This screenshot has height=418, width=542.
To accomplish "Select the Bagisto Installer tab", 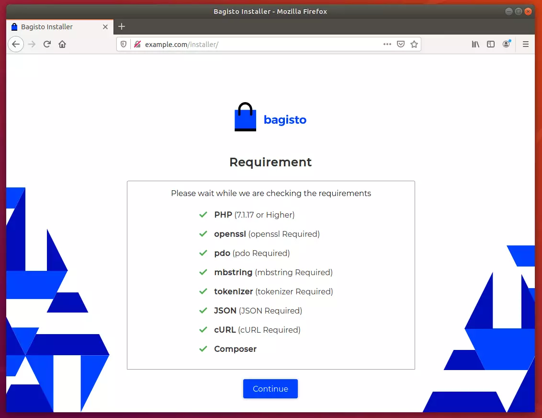I will pos(60,27).
